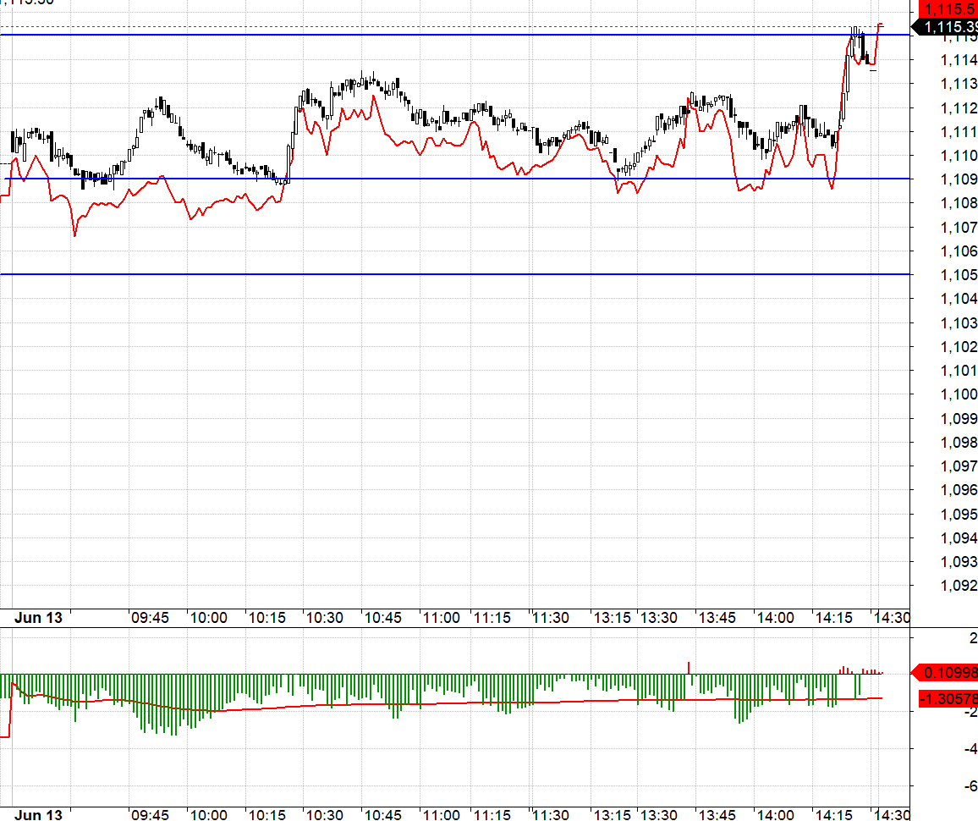
Task: Click 10:30 on the main chart time axis
Action: tap(325, 618)
